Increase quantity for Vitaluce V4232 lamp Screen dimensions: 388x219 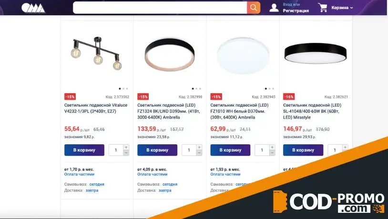[x=126, y=147]
